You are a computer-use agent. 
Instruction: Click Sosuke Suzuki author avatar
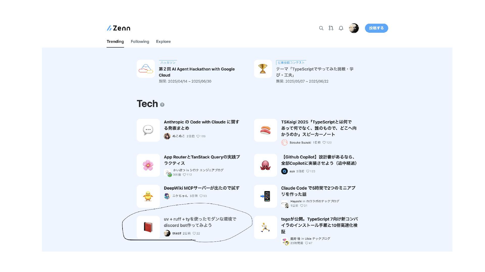point(284,143)
